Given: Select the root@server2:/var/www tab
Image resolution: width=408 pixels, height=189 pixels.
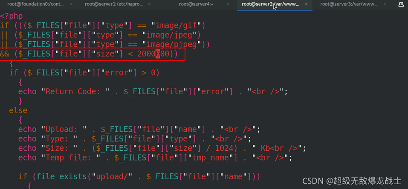Looking at the screenshot, I should coord(270,4).
